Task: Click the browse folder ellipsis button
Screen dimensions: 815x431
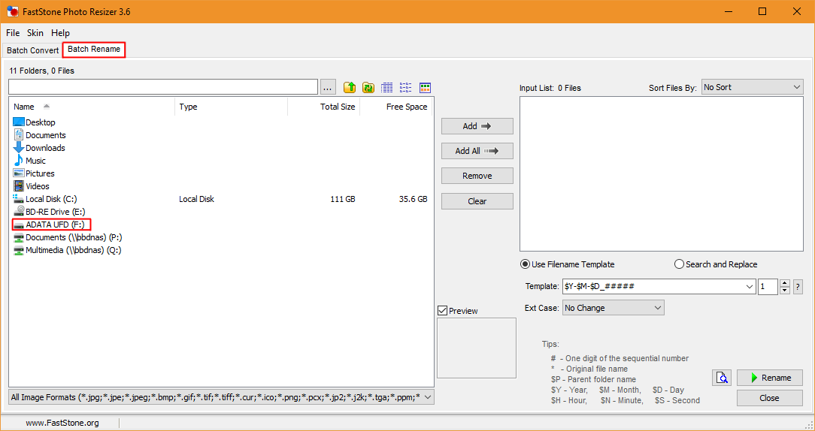Action: pyautogui.click(x=328, y=87)
